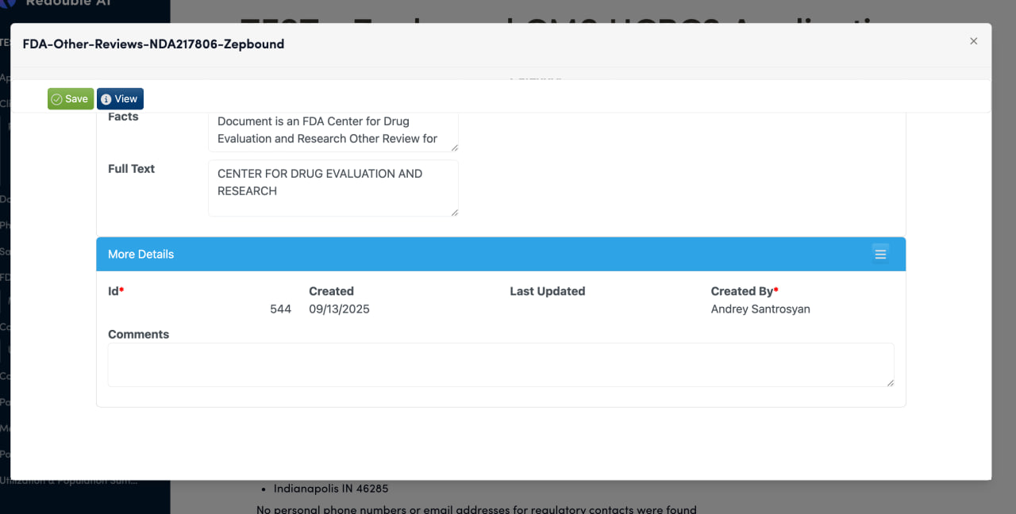Open the More Details hamburger menu
The height and width of the screenshot is (514, 1016).
pyautogui.click(x=879, y=254)
